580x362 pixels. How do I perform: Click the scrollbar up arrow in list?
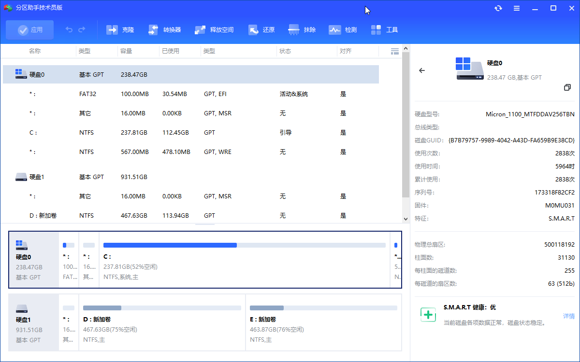pyautogui.click(x=406, y=48)
